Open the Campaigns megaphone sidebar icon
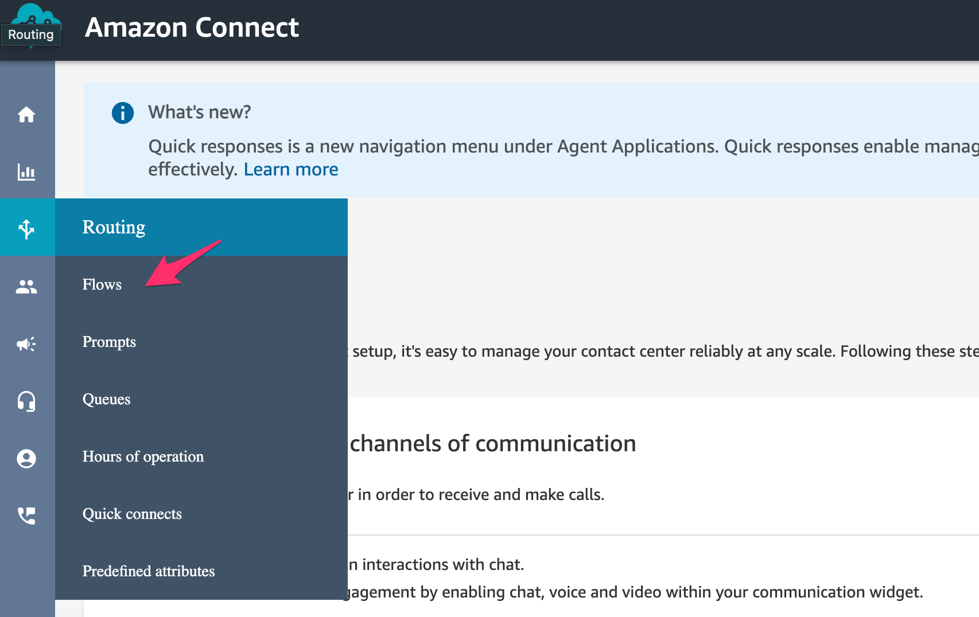This screenshot has width=979, height=617. pos(26,344)
